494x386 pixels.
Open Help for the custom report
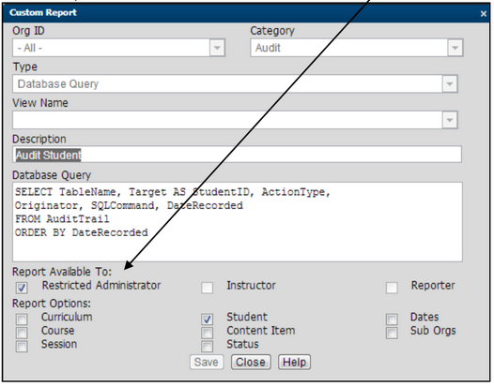pyautogui.click(x=294, y=363)
